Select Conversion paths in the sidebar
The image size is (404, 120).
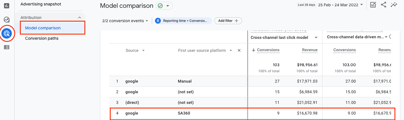(x=42, y=38)
